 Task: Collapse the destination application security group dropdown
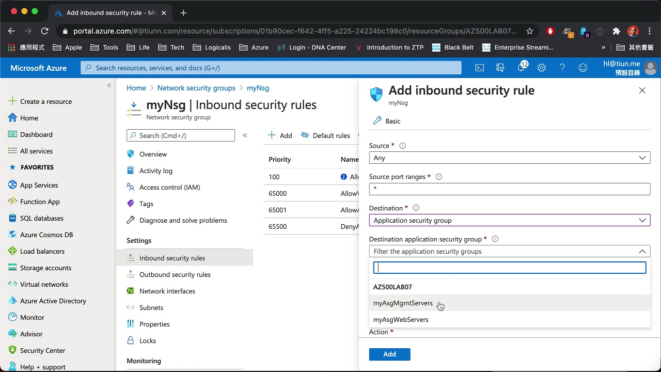(x=642, y=252)
